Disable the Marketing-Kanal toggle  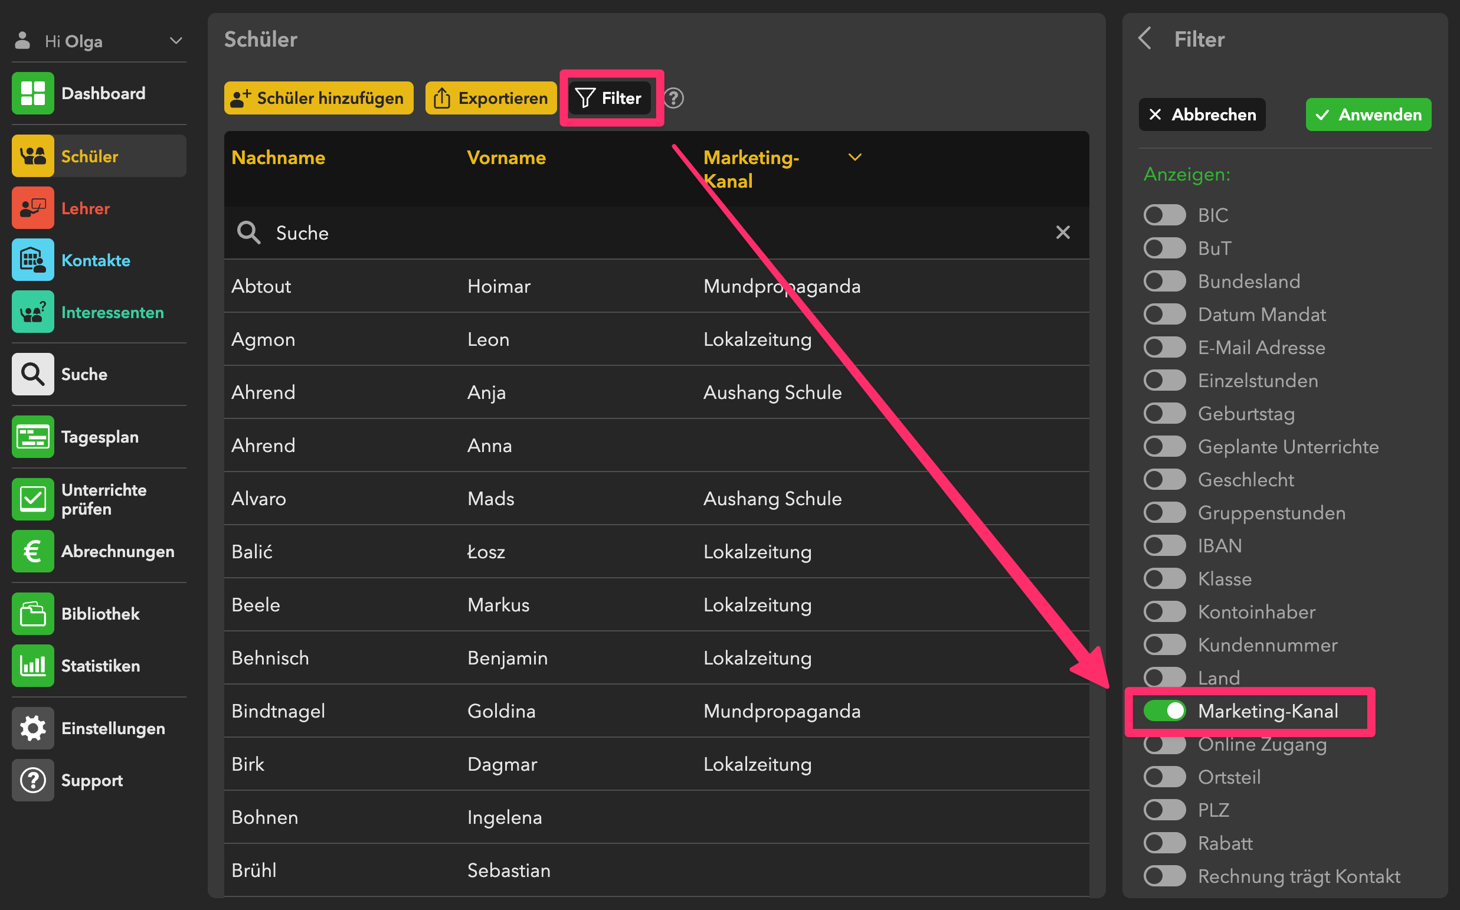(x=1164, y=711)
